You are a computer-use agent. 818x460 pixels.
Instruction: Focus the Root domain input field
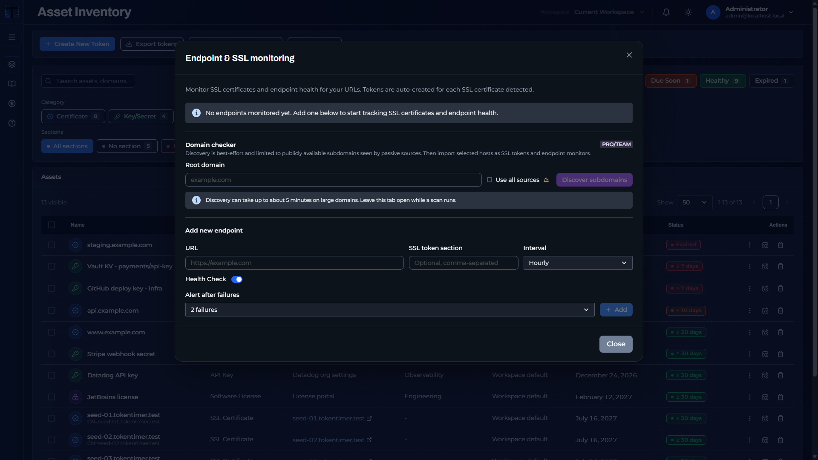pyautogui.click(x=333, y=180)
